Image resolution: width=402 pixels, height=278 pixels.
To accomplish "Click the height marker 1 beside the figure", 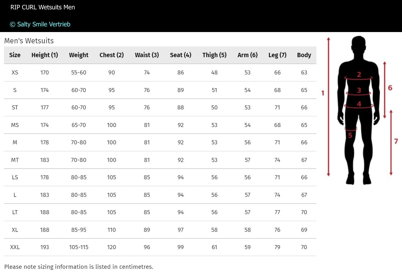I will [x=323, y=93].
